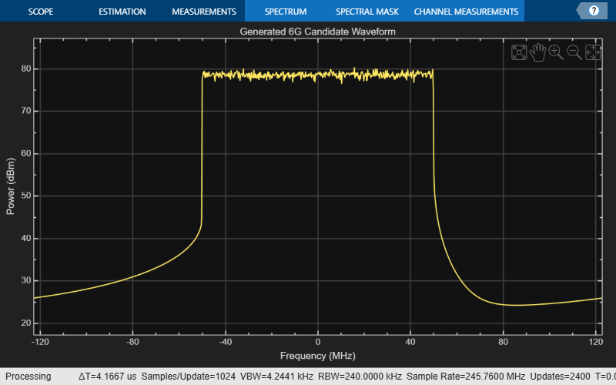Image resolution: width=616 pixels, height=385 pixels.
Task: Click the VBW=4.2441 kHz status entry
Action: click(276, 377)
